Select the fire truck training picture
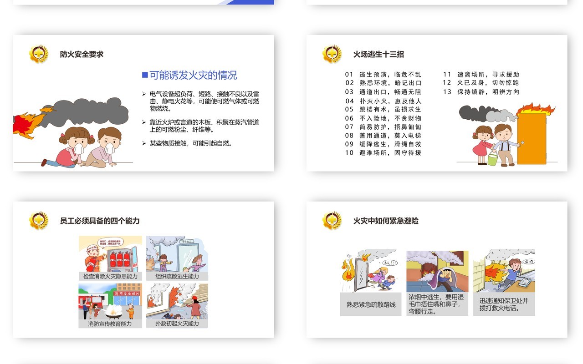Image resolution: width=583 pixels, height=364 pixels. [110, 302]
